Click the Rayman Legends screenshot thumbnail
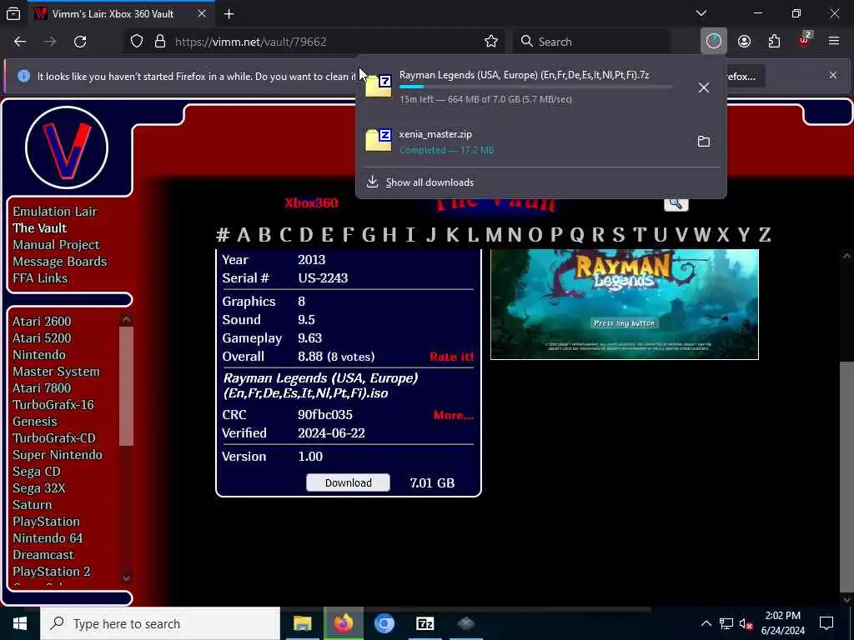Screen dimensions: 854x640 pyautogui.click(x=624, y=304)
